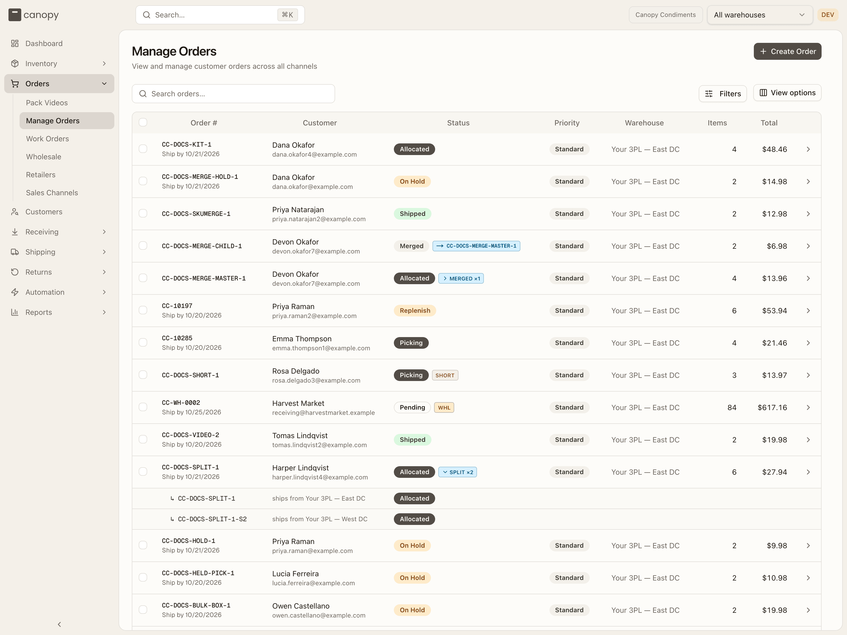Click the Reports bar-chart icon
Screen dimensions: 847x635
[x=15, y=312]
